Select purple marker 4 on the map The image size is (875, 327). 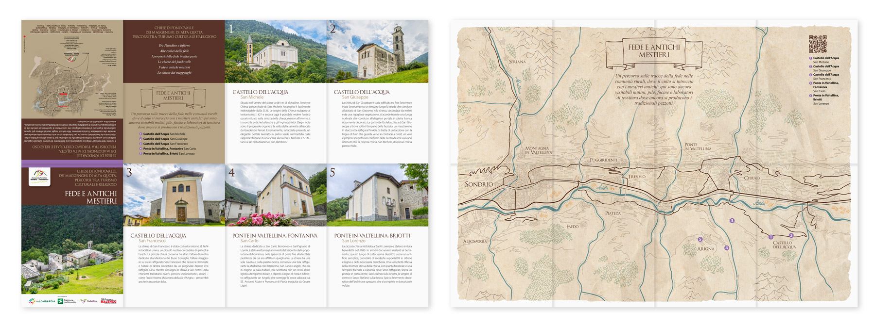(727, 248)
